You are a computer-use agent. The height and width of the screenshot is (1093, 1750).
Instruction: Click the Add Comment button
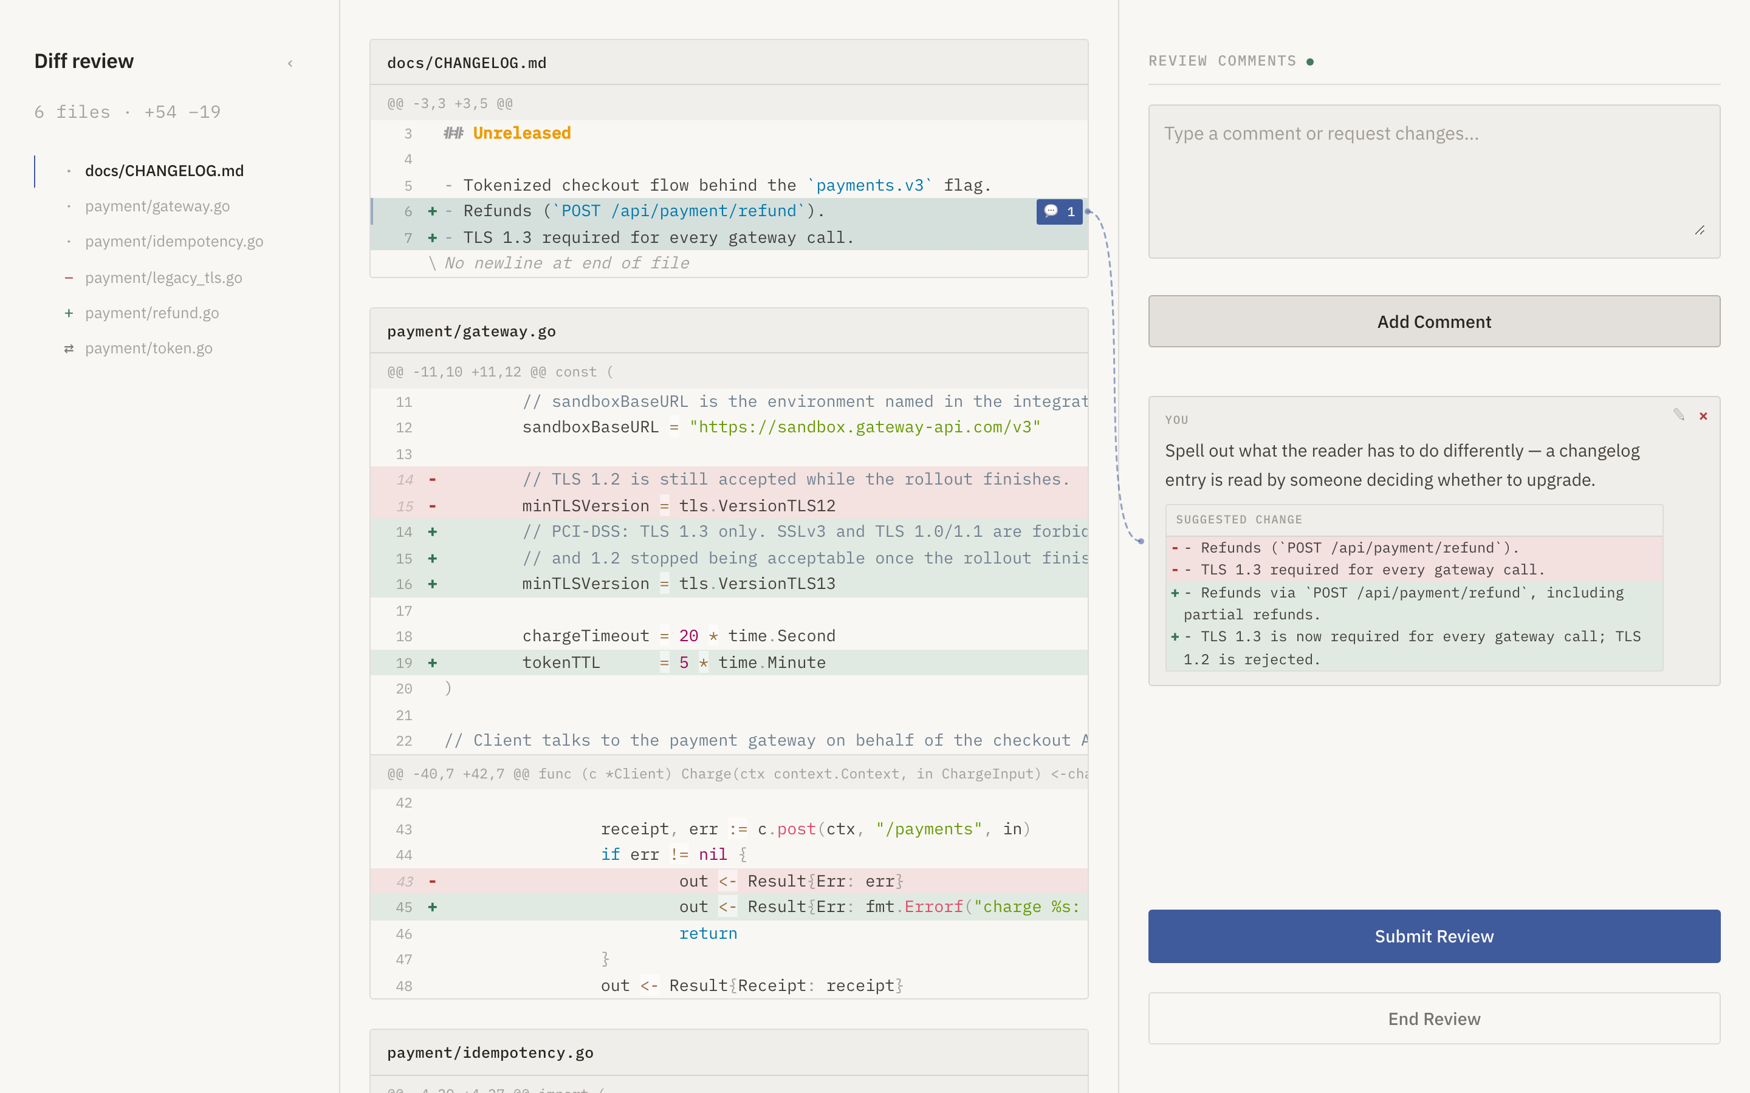(1434, 321)
